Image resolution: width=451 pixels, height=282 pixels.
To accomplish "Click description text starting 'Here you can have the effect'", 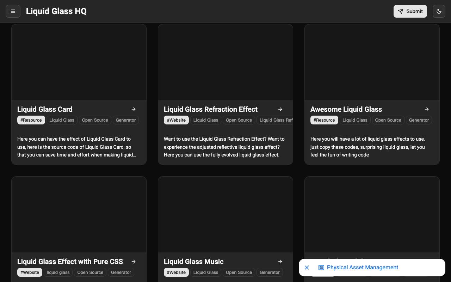I will coord(77,147).
